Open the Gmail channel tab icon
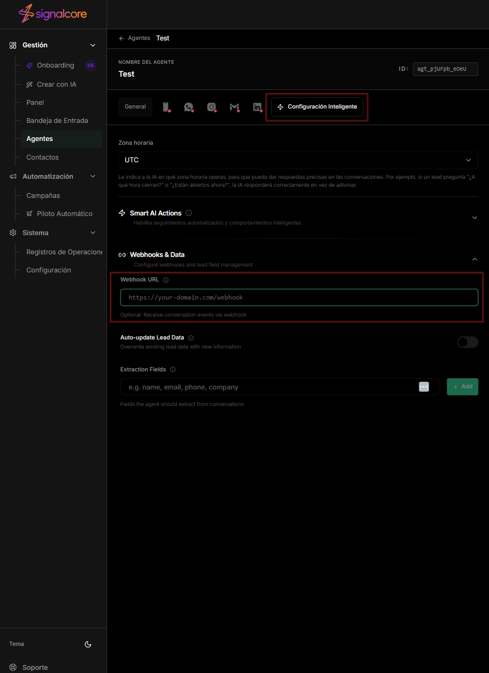The image size is (489, 673). 234,107
